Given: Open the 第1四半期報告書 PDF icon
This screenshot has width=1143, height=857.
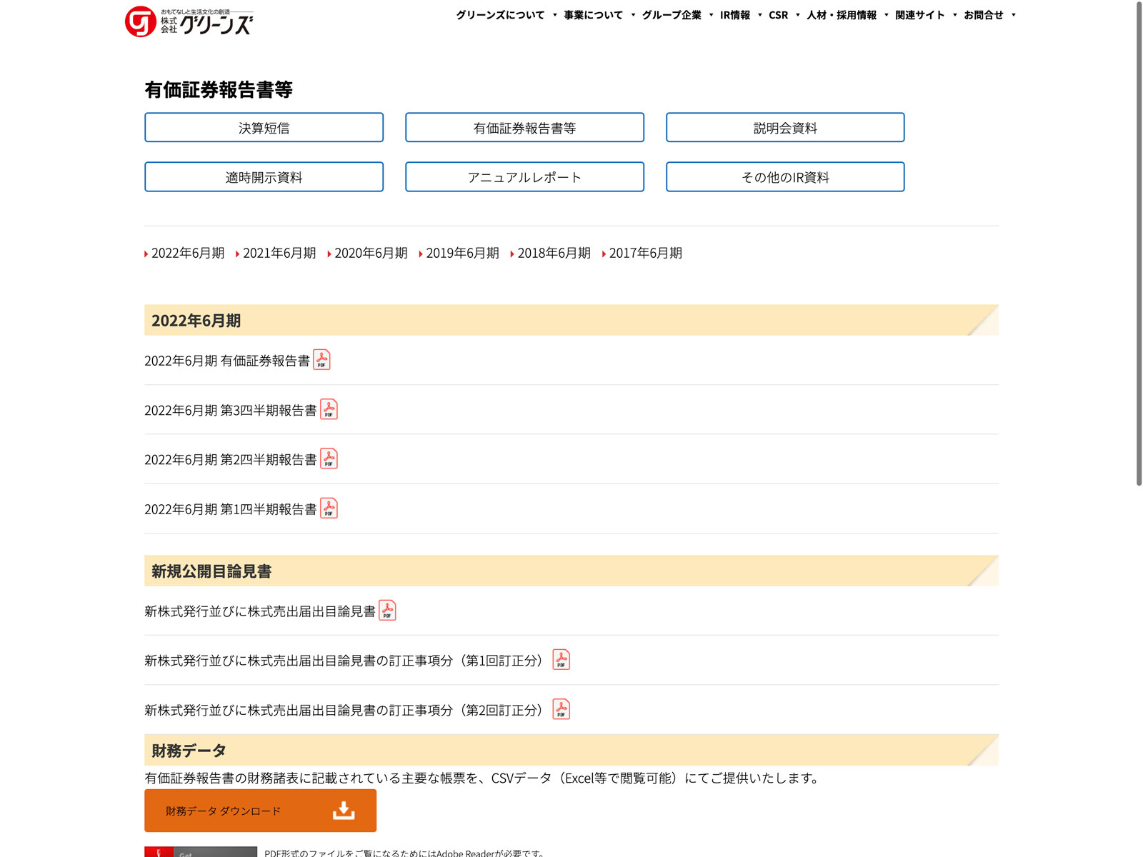Looking at the screenshot, I should coord(329,508).
